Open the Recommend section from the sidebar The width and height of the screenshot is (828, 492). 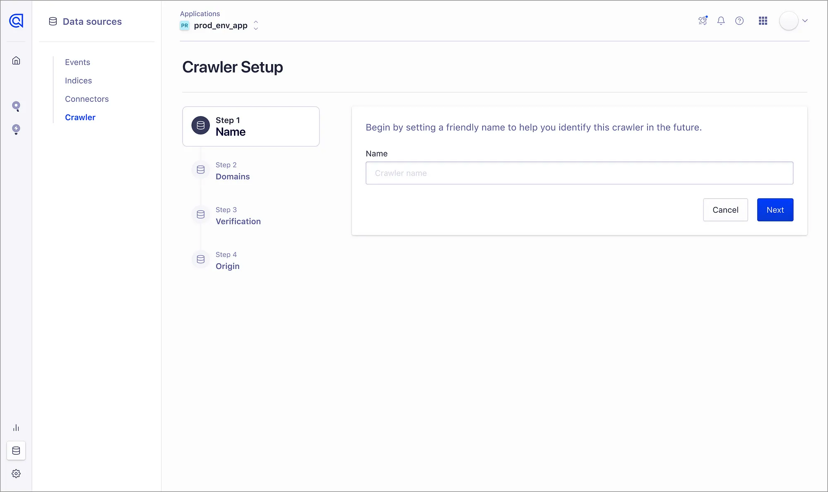pyautogui.click(x=16, y=129)
